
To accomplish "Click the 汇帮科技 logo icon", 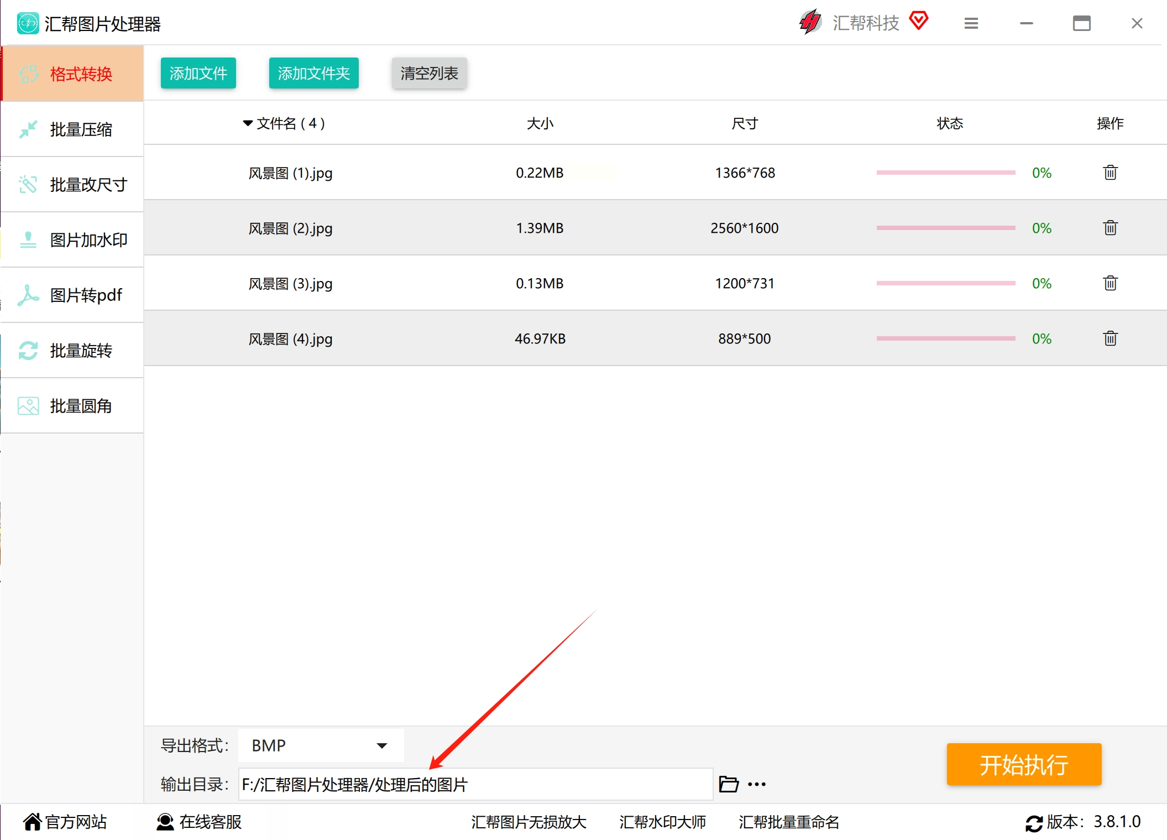I will coord(810,22).
